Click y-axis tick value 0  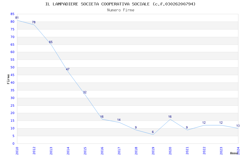(x=13, y=144)
